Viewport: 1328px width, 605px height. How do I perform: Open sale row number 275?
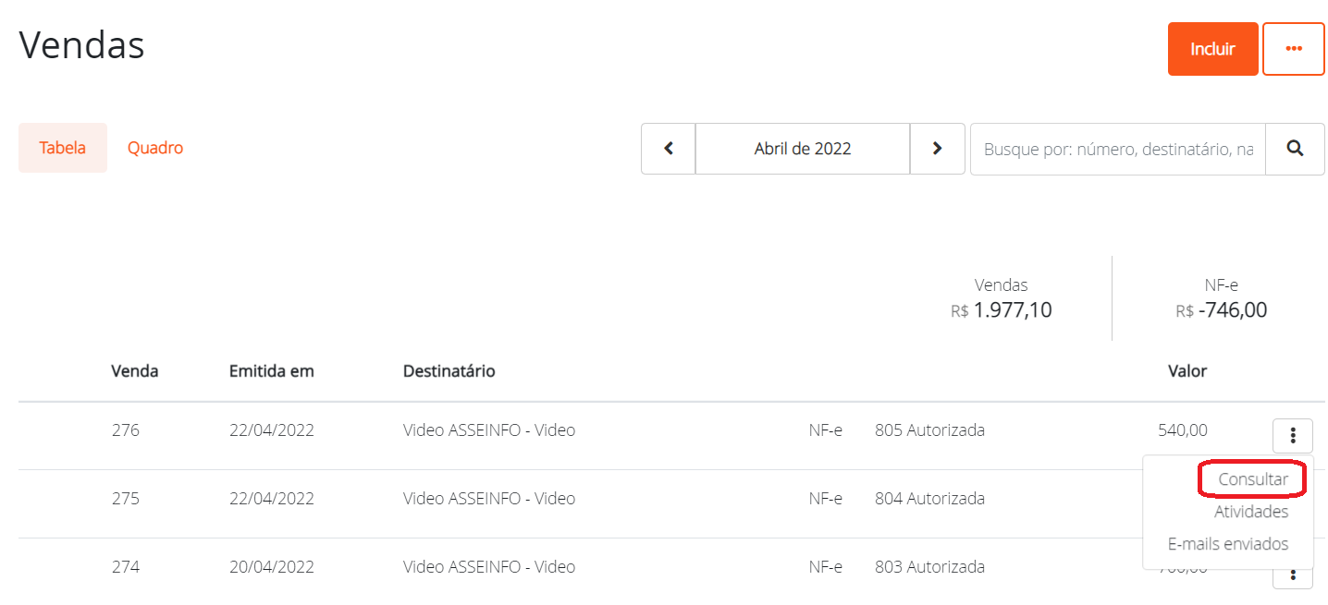(125, 499)
